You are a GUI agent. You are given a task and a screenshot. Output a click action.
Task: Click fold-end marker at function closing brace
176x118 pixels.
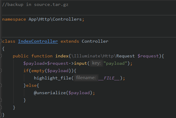[1, 107]
